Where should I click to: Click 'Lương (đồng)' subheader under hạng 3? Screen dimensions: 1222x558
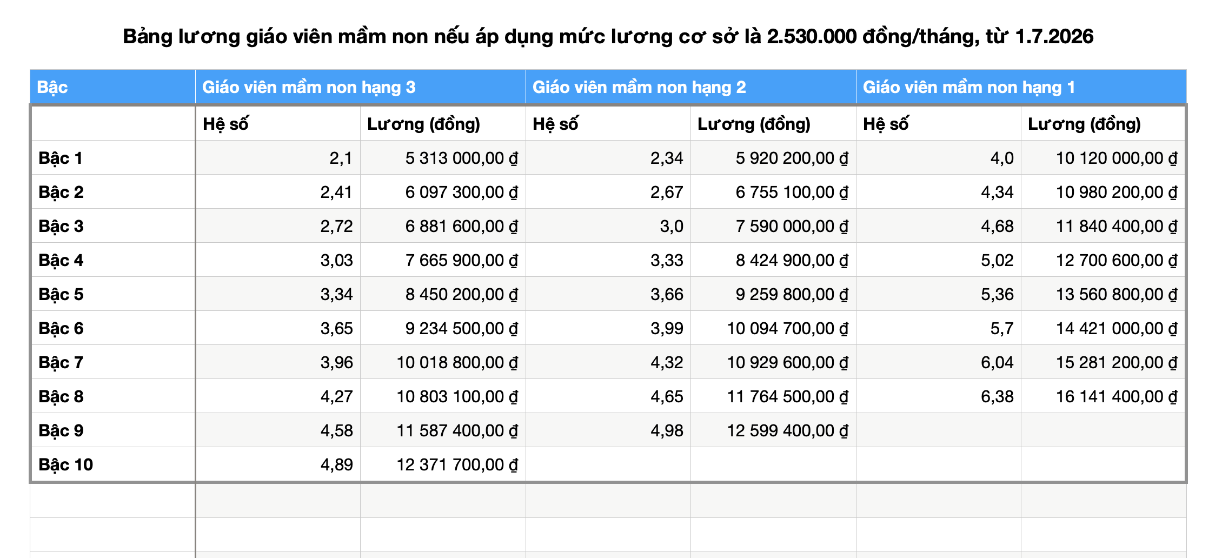(443, 124)
